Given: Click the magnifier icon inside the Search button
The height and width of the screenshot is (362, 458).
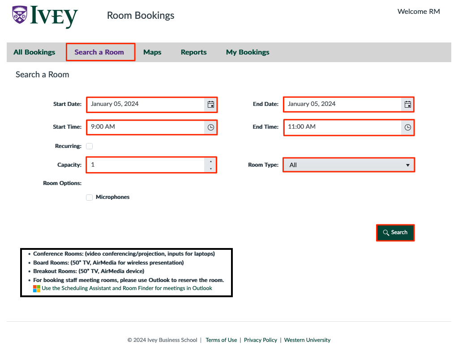Looking at the screenshot, I should pos(386,232).
